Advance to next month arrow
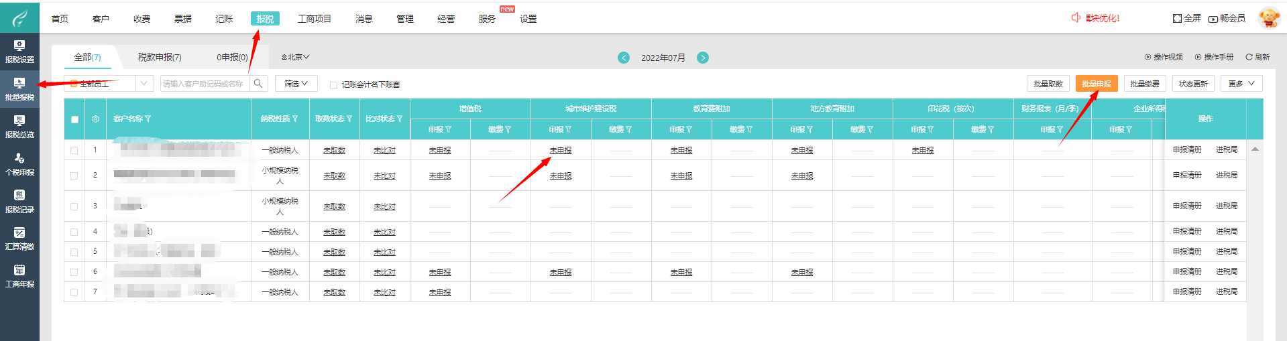The image size is (1287, 341). 703,58
